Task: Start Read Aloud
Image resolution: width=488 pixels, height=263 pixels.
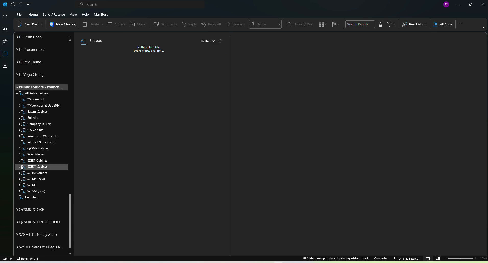Action: pyautogui.click(x=414, y=24)
